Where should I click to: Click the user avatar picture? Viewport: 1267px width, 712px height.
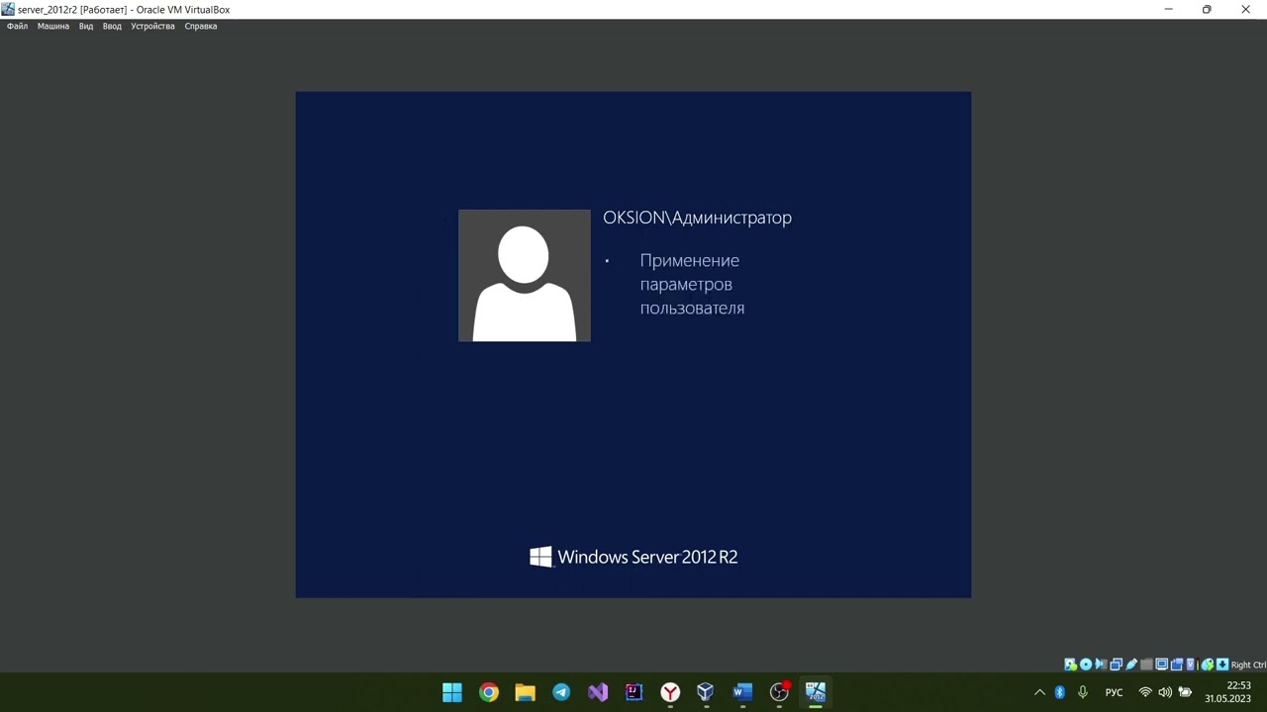point(525,276)
